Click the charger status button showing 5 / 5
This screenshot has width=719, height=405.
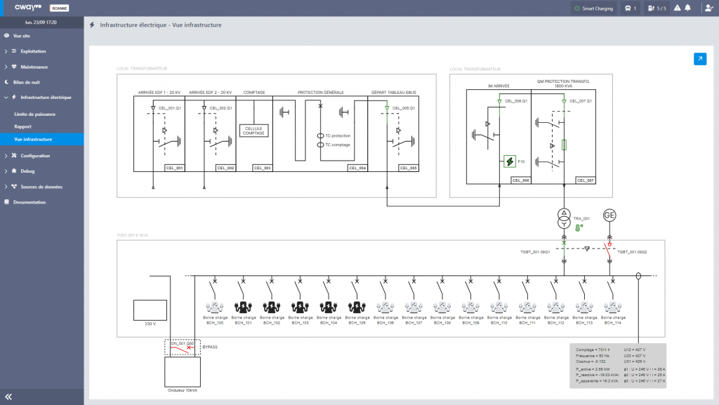[657, 8]
